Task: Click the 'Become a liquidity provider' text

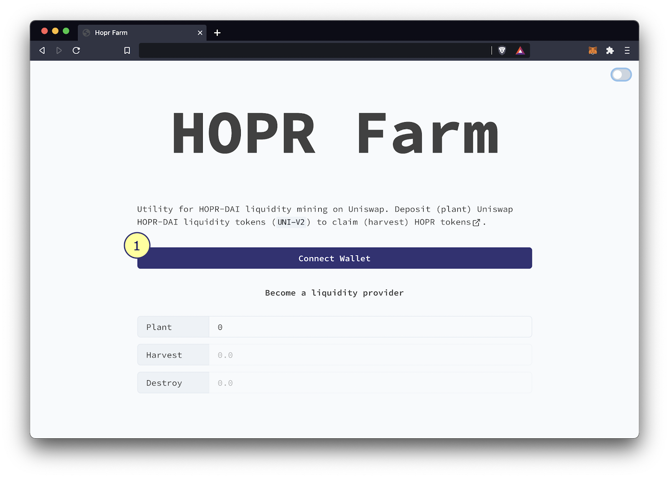Action: coord(334,293)
